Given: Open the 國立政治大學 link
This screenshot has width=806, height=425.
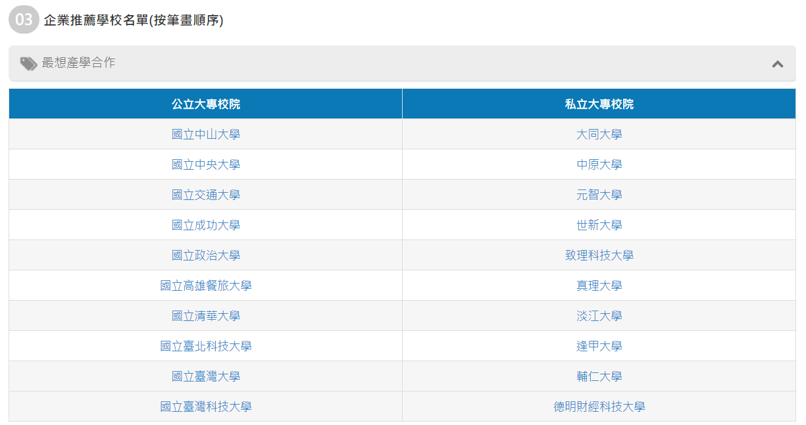Looking at the screenshot, I should 206,255.
